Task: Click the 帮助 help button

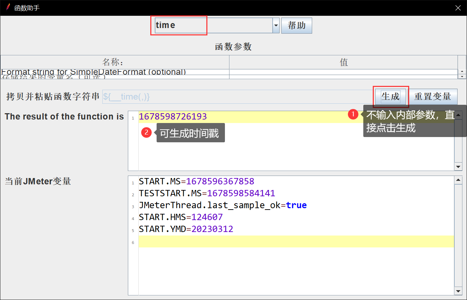Action: click(296, 26)
